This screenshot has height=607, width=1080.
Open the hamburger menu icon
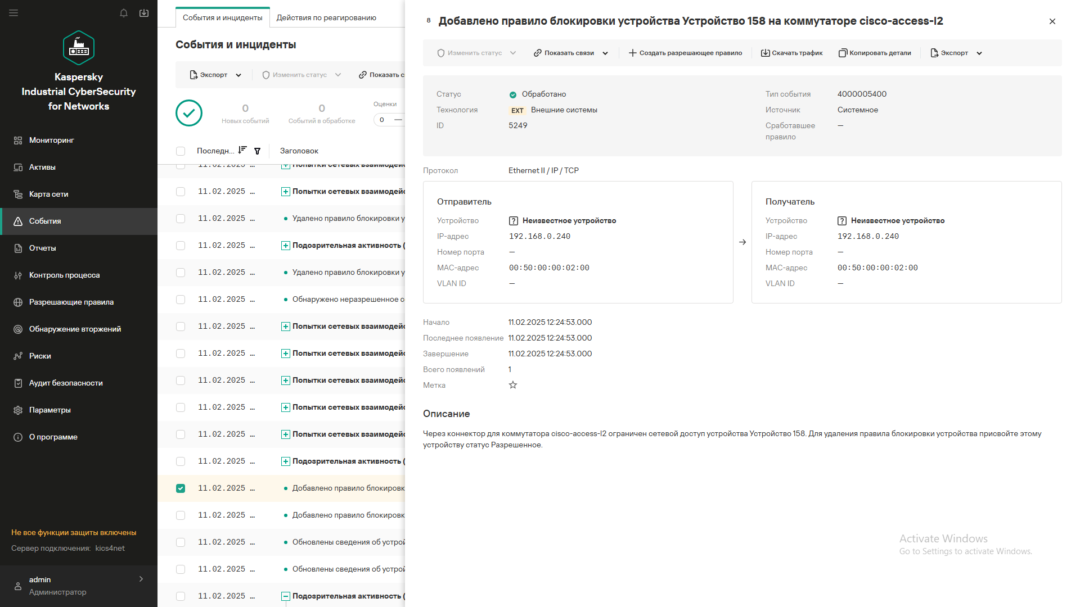click(13, 13)
